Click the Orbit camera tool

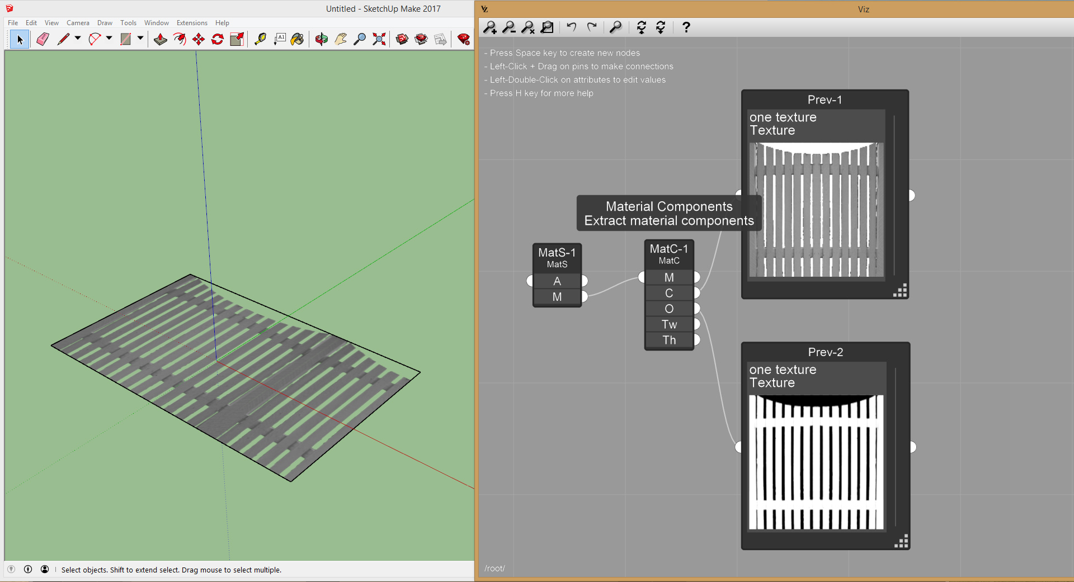coord(321,39)
